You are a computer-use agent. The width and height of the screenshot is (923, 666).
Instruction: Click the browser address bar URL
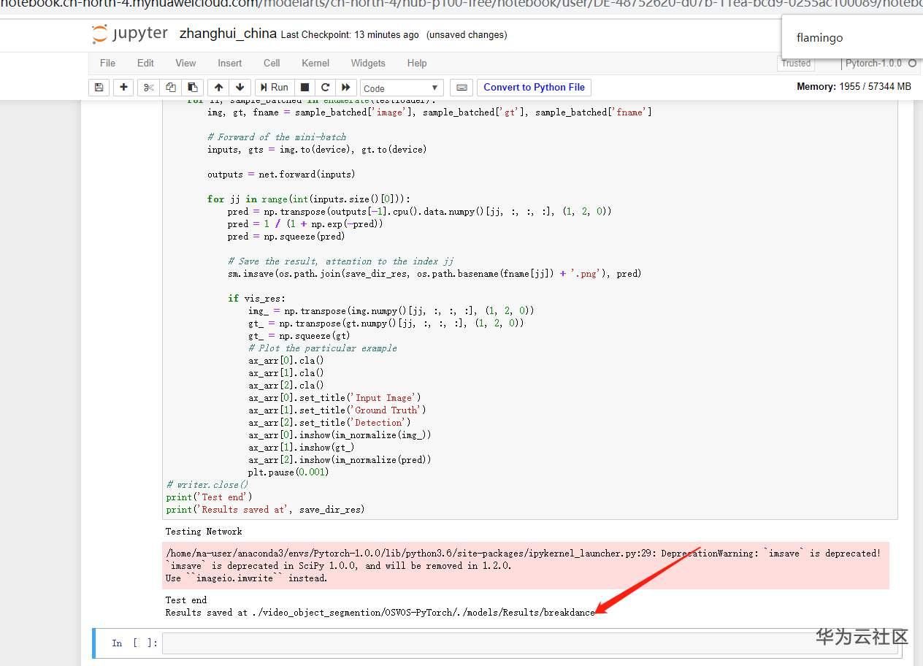click(x=461, y=4)
